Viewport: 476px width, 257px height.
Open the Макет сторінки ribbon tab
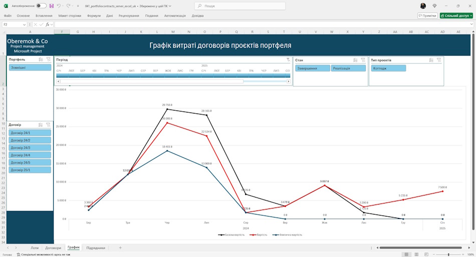70,15
